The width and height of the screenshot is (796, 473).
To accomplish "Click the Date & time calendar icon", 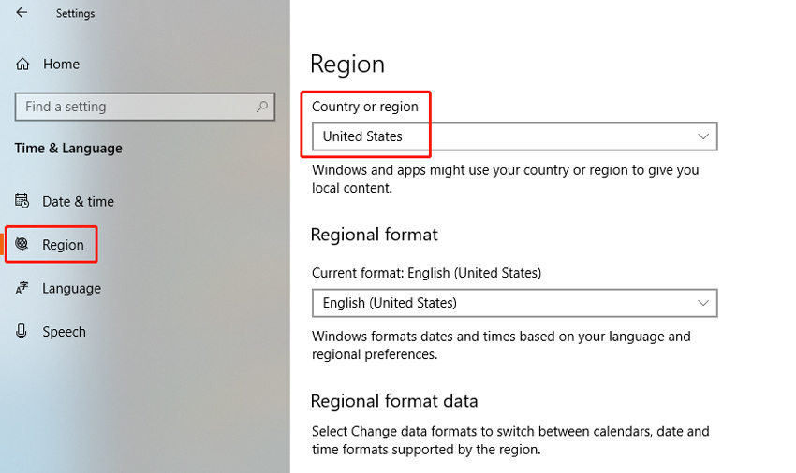I will click(x=22, y=201).
